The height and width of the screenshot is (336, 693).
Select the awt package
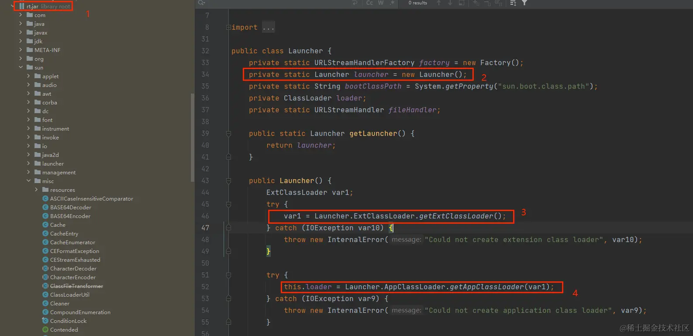point(47,94)
